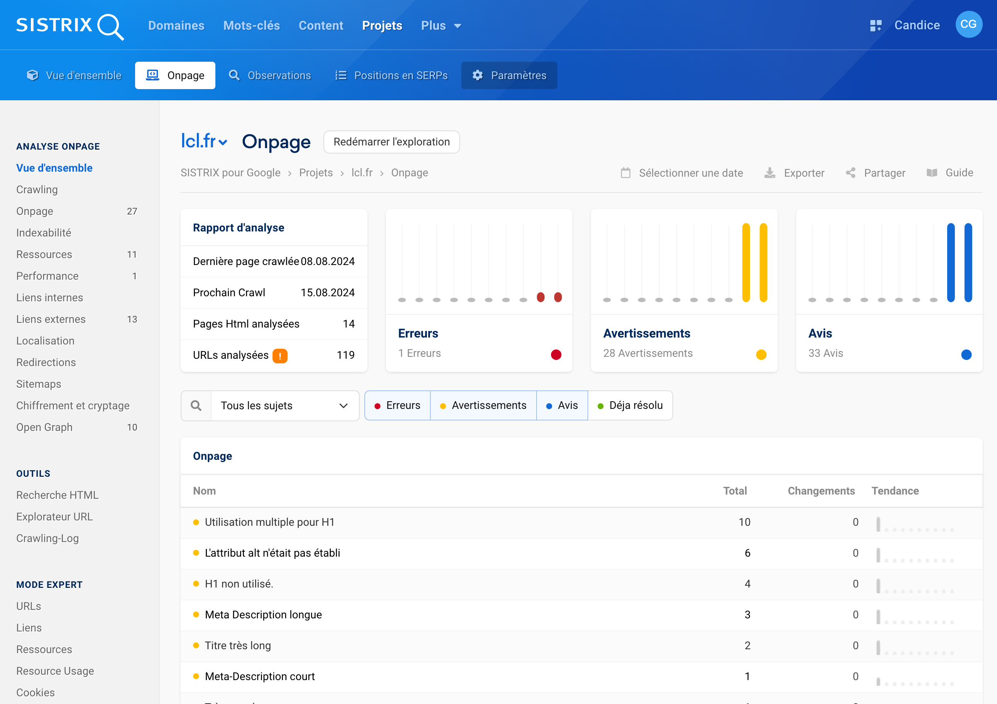997x704 pixels.
Task: Open the Tous les sujets dropdown
Action: pos(285,405)
